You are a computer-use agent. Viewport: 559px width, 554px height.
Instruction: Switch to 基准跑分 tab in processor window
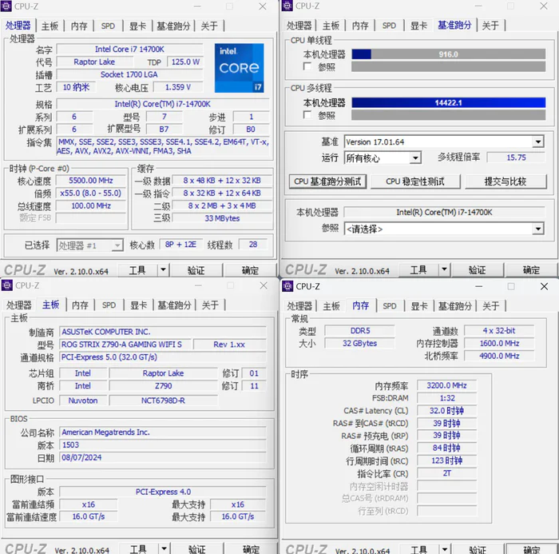coord(173,26)
